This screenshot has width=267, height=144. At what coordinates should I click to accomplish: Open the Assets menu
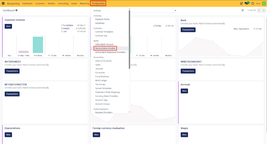(74, 3)
